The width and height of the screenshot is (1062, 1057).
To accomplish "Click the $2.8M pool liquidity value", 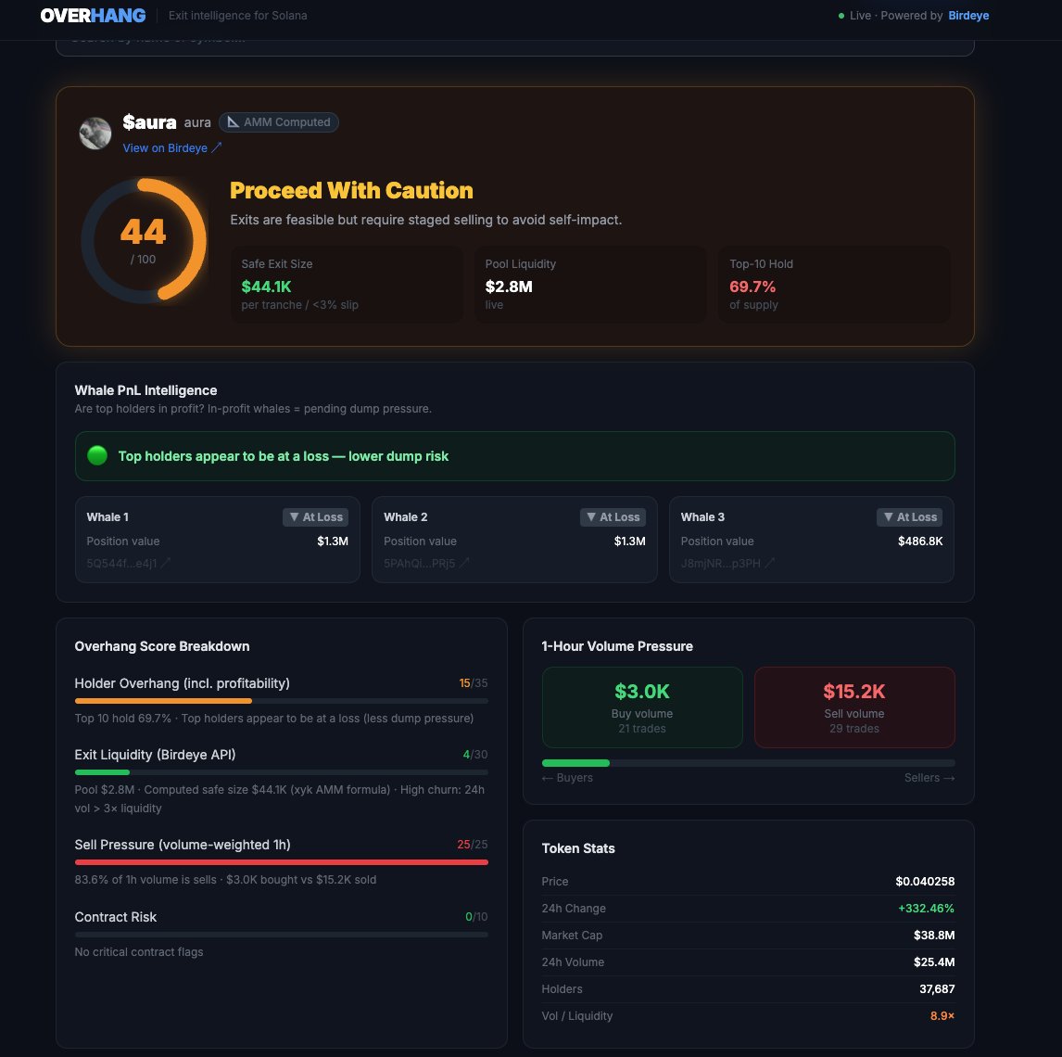I will [x=509, y=287].
